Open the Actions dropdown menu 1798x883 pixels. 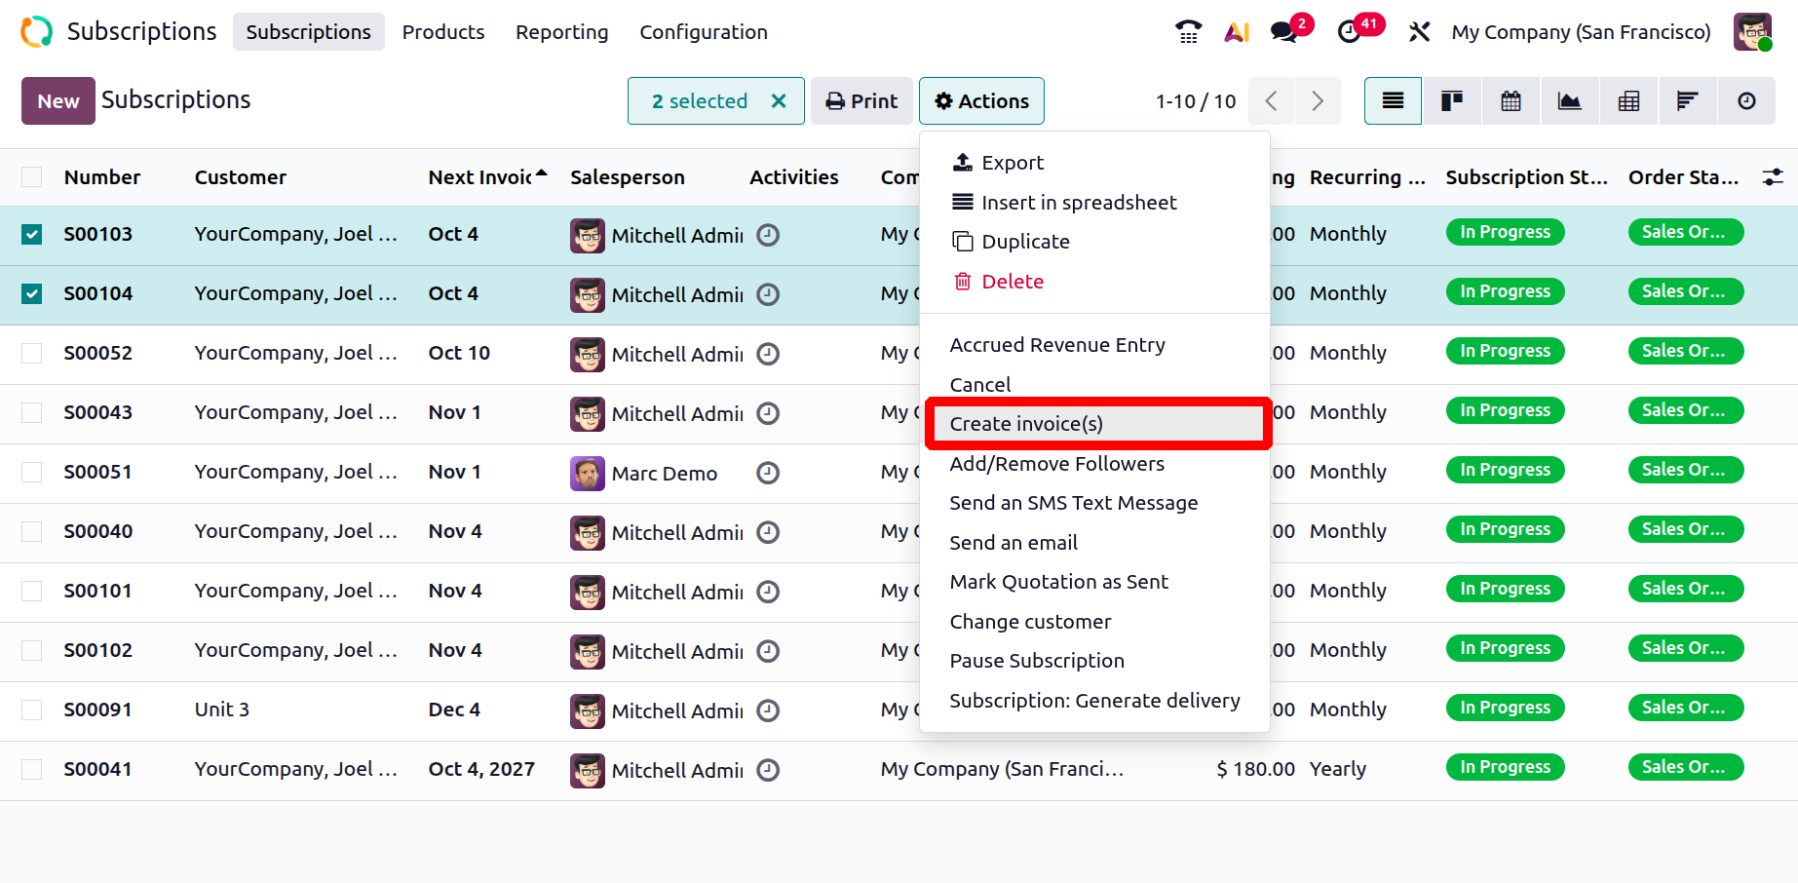pyautogui.click(x=981, y=101)
